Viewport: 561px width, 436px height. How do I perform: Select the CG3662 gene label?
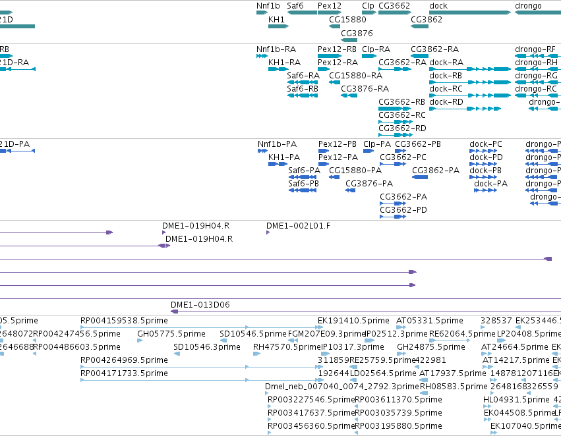pos(394,6)
